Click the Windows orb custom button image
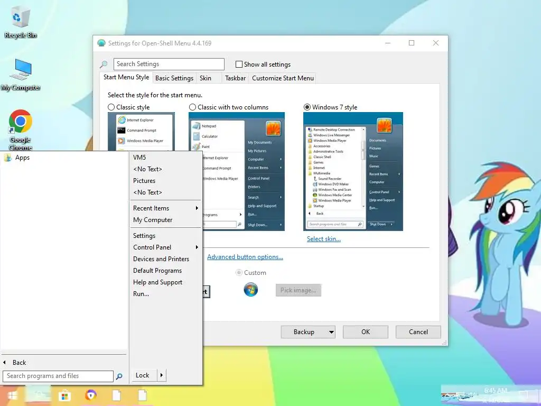The height and width of the screenshot is (406, 541). click(251, 290)
